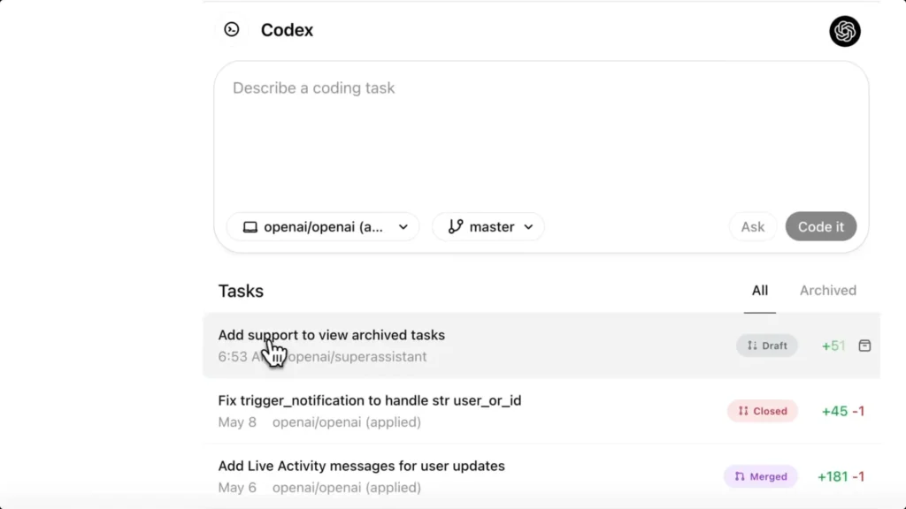The width and height of the screenshot is (906, 509).
Task: Click the Closed status badge
Action: click(x=762, y=411)
